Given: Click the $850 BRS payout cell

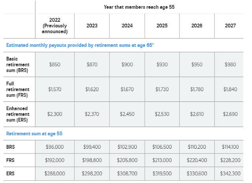Looking at the screenshot, I should click(x=55, y=65).
